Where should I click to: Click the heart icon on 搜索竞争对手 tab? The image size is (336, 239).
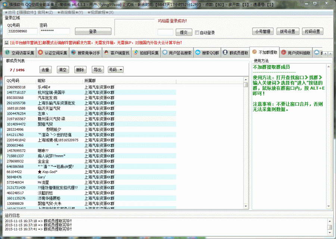(74, 52)
